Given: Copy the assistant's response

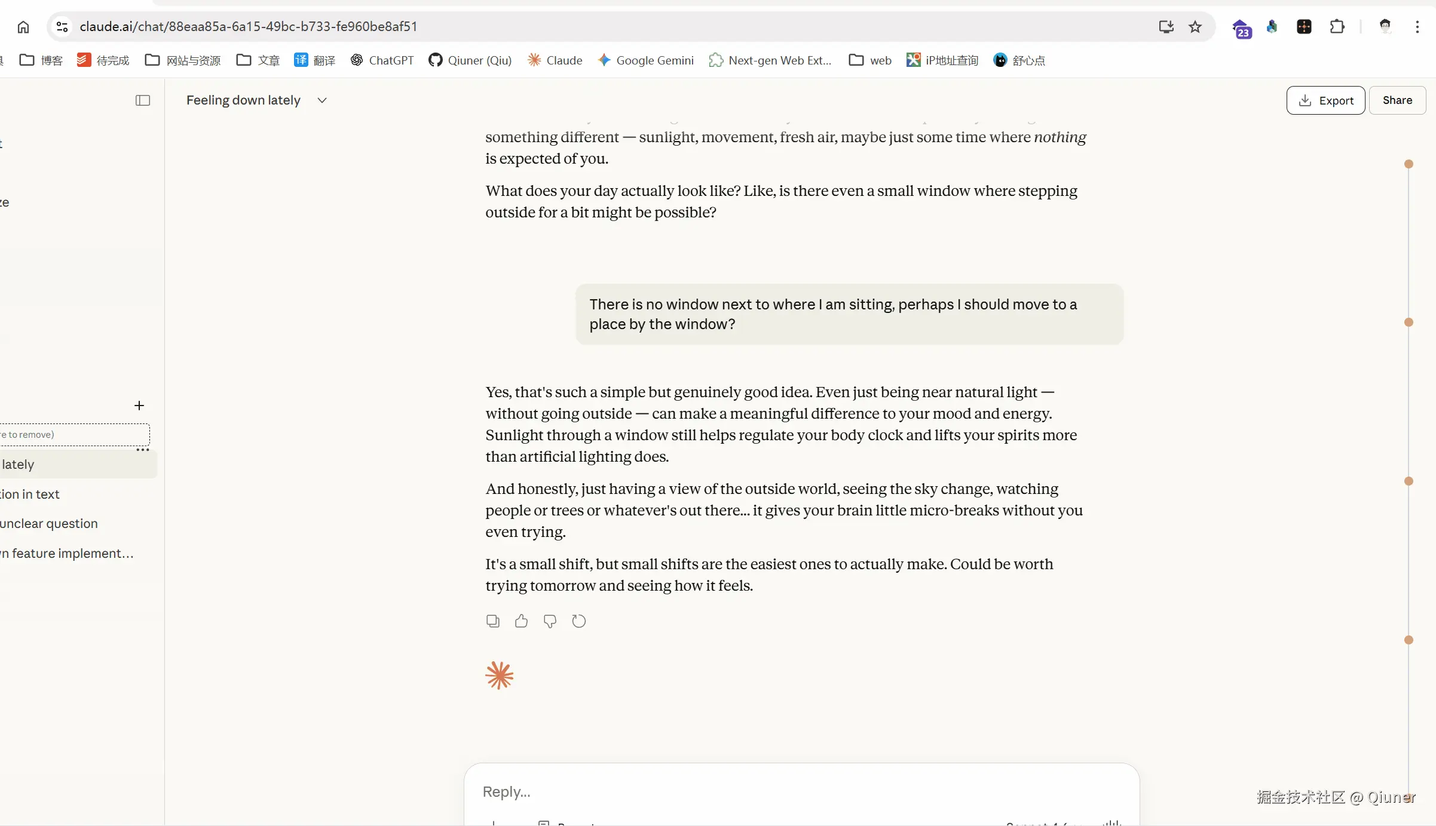Looking at the screenshot, I should [492, 621].
